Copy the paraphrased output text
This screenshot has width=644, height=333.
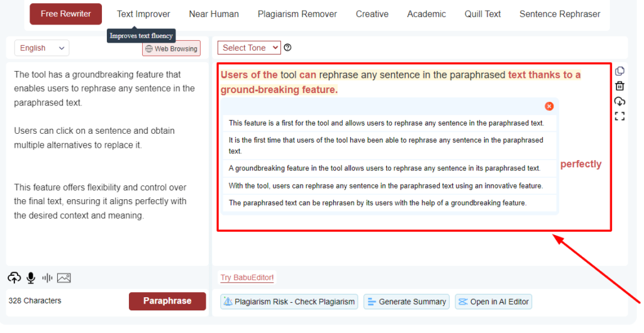[x=619, y=71]
